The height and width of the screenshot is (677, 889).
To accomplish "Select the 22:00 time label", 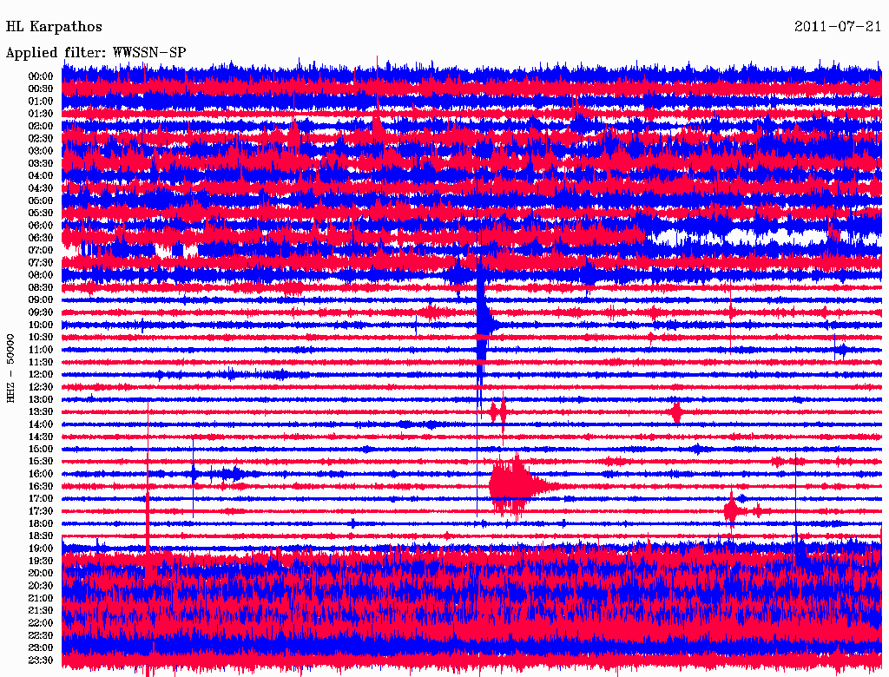I will (x=41, y=623).
